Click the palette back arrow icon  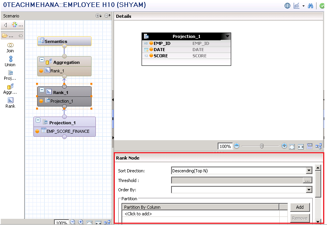coord(6,25)
